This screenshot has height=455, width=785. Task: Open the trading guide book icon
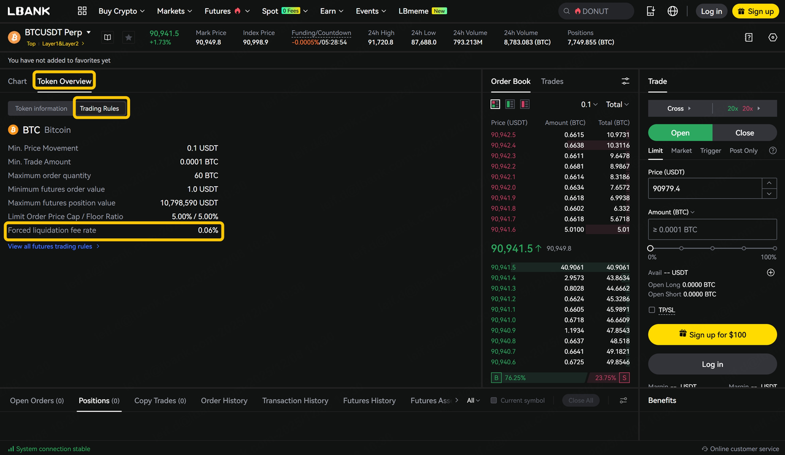coord(107,37)
